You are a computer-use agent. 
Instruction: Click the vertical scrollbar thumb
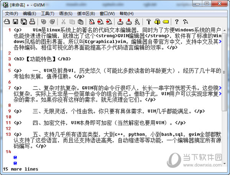pyautogui.click(x=224, y=72)
